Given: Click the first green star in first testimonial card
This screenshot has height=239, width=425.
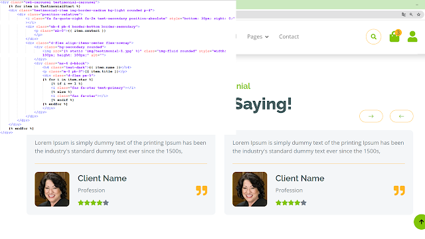Looking at the screenshot, I should tap(81, 202).
